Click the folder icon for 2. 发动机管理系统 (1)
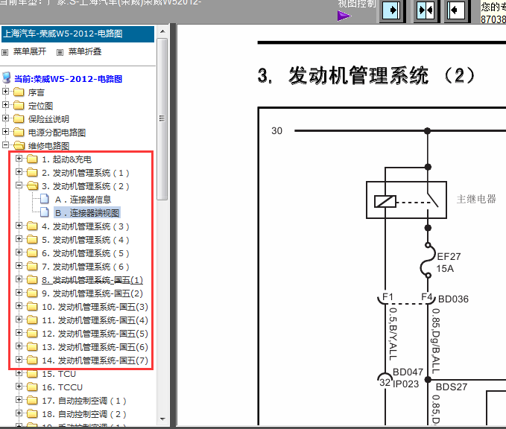Screen dimensions: 506x429 (x=32, y=172)
